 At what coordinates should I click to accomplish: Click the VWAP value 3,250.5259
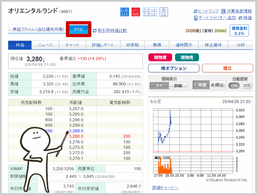63,169
